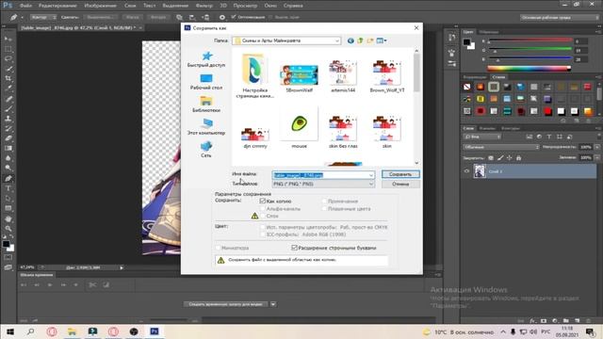Select the Lasso tool
Image resolution: width=603 pixels, height=339 pixels.
pos(8,58)
